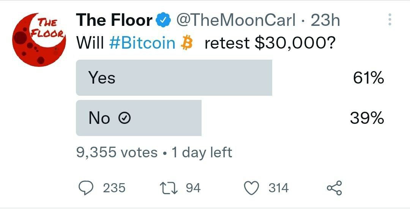Viewport: 410px width, 209px height.
Task: Click the reply speech bubble icon
Action: click(x=87, y=188)
